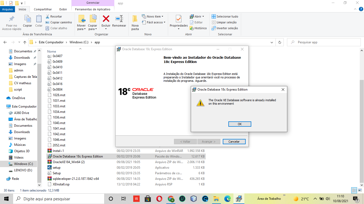
Task: Open the notification center icon
Action: click(355, 199)
